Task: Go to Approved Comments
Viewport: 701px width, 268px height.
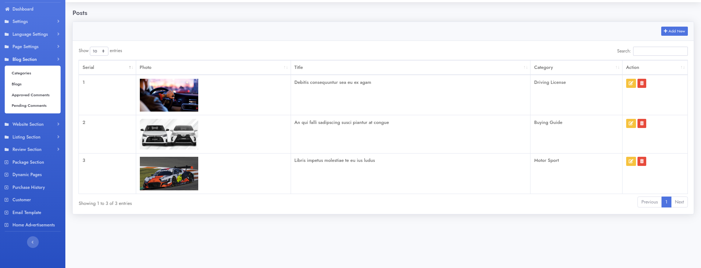Action: [x=31, y=95]
